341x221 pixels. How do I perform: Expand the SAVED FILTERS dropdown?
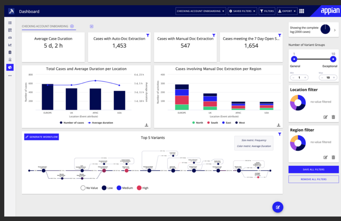point(242,11)
